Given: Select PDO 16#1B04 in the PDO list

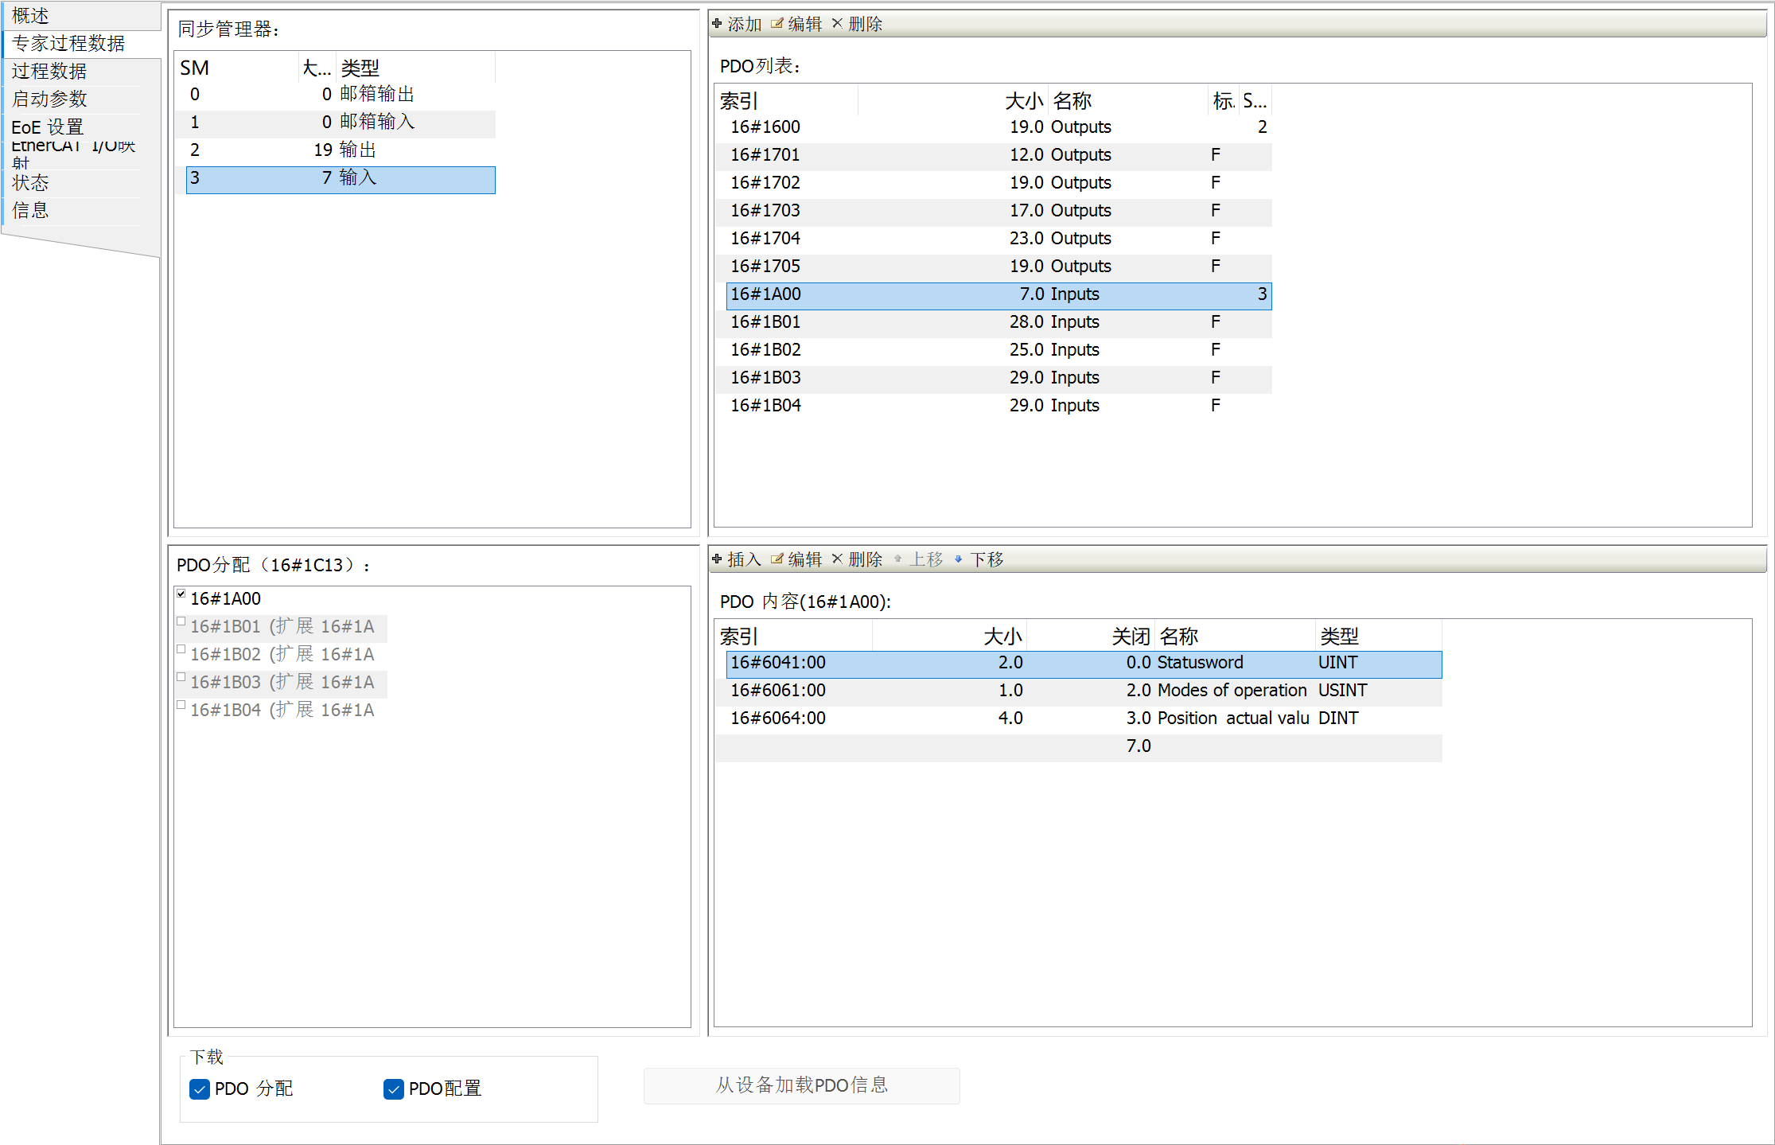Looking at the screenshot, I should click(998, 406).
